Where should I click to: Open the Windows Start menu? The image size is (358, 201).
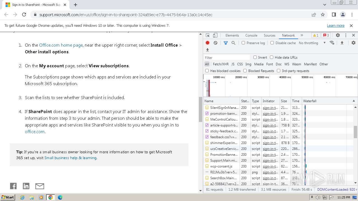point(8,197)
